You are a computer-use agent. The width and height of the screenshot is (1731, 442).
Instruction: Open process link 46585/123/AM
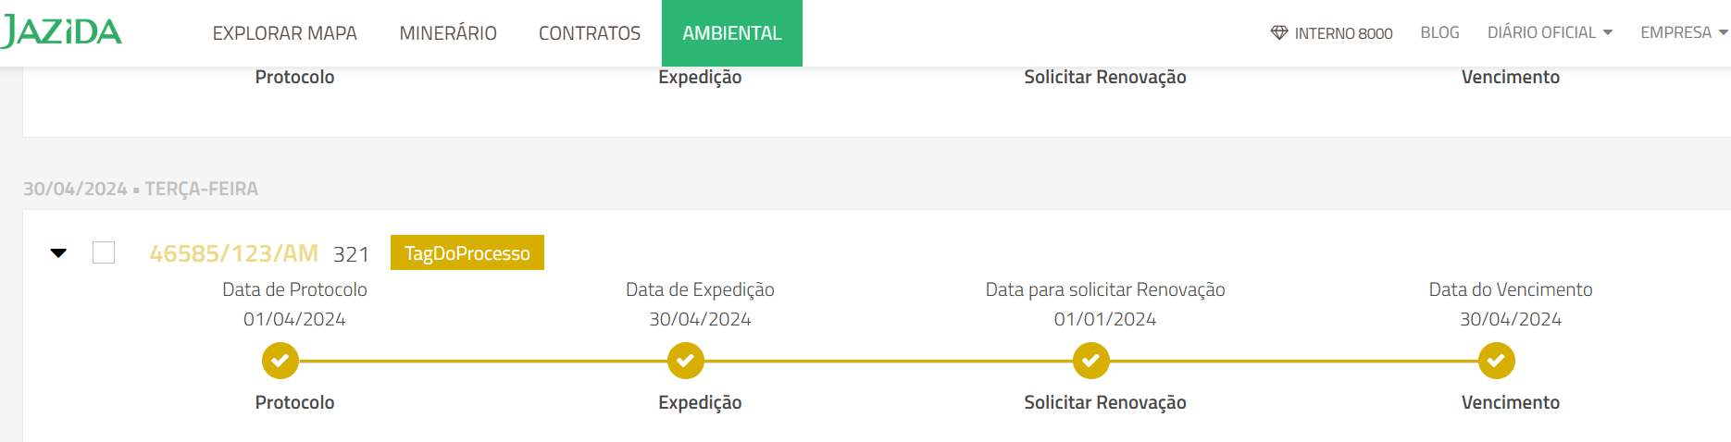tap(233, 253)
